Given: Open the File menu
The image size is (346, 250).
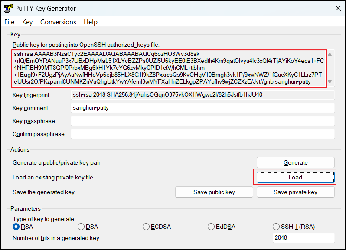Looking at the screenshot, I should (x=9, y=22).
